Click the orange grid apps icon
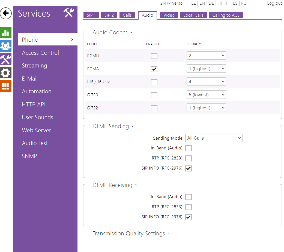 pyautogui.click(x=6, y=86)
